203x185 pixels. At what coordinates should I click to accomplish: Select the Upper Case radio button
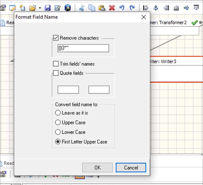[x=58, y=122]
